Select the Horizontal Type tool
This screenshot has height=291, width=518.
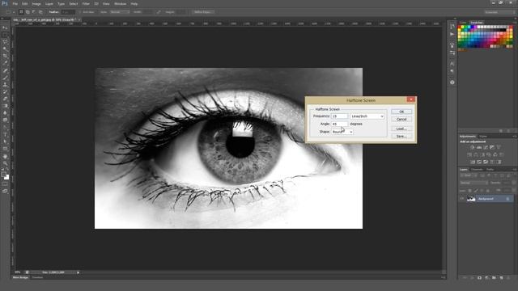coord(5,134)
